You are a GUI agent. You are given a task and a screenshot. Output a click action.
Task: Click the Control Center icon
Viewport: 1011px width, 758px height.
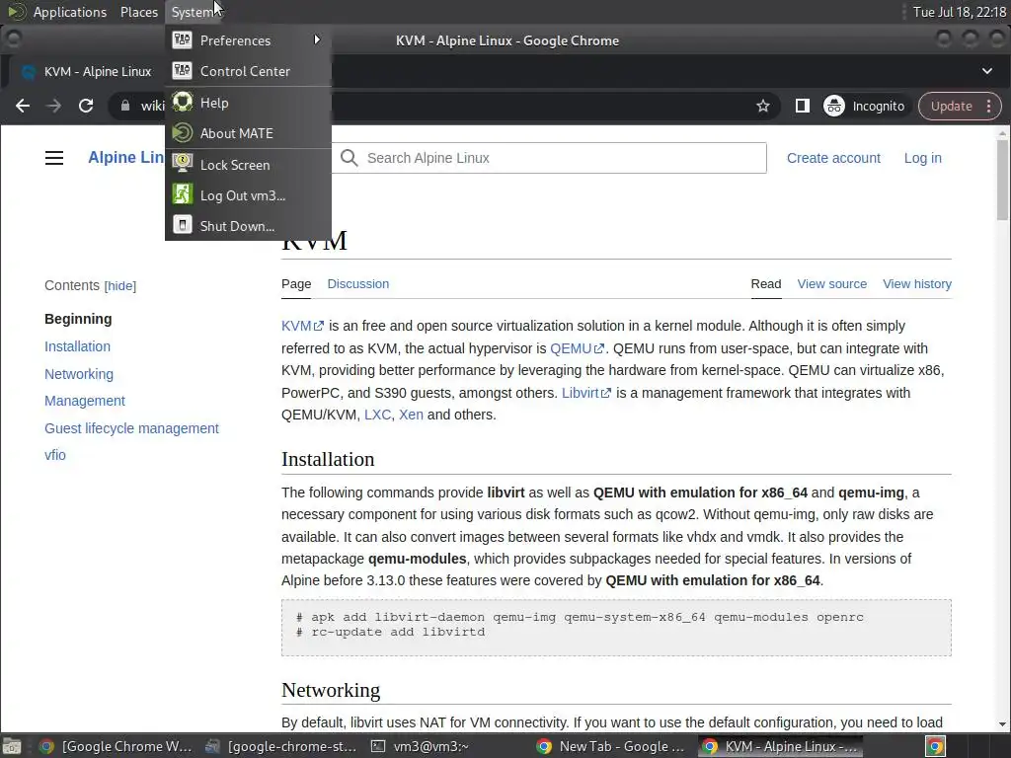coord(183,71)
